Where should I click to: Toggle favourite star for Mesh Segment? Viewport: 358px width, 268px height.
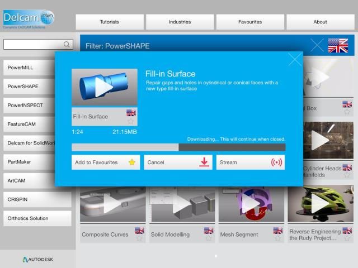277,238
